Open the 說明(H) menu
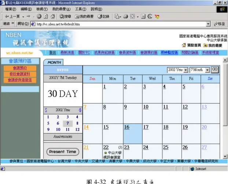228x184 pixels. pyautogui.click(x=96, y=9)
